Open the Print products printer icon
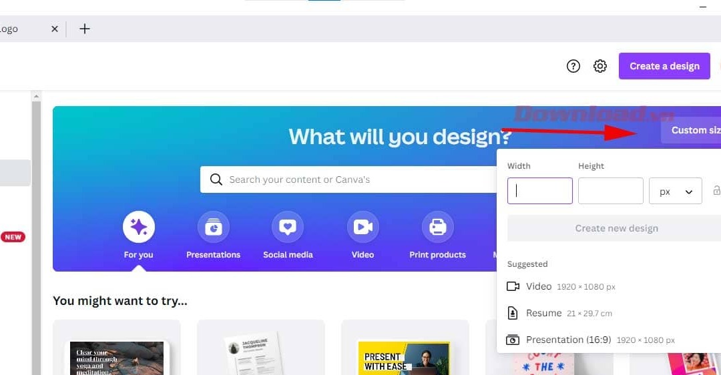 click(x=438, y=227)
